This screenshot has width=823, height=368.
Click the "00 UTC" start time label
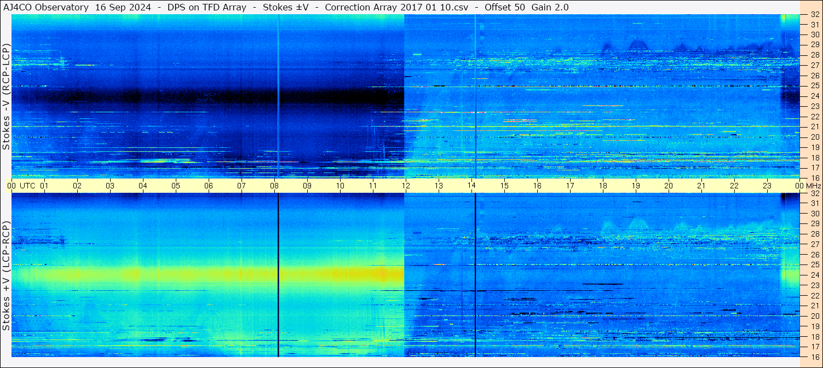pyautogui.click(x=21, y=186)
